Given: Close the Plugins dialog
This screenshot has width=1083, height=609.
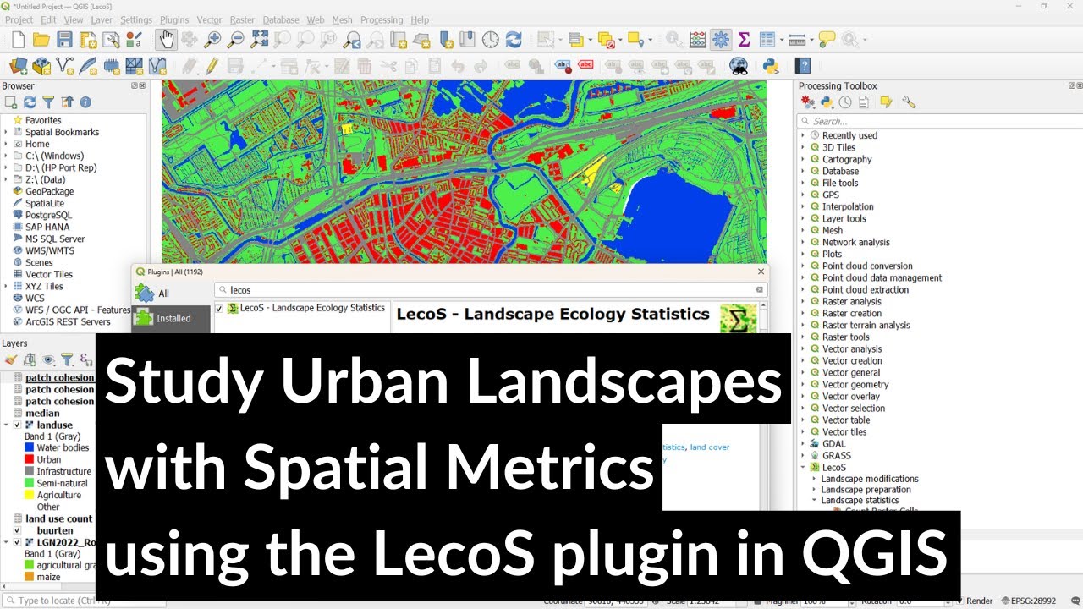Looking at the screenshot, I should [x=761, y=272].
